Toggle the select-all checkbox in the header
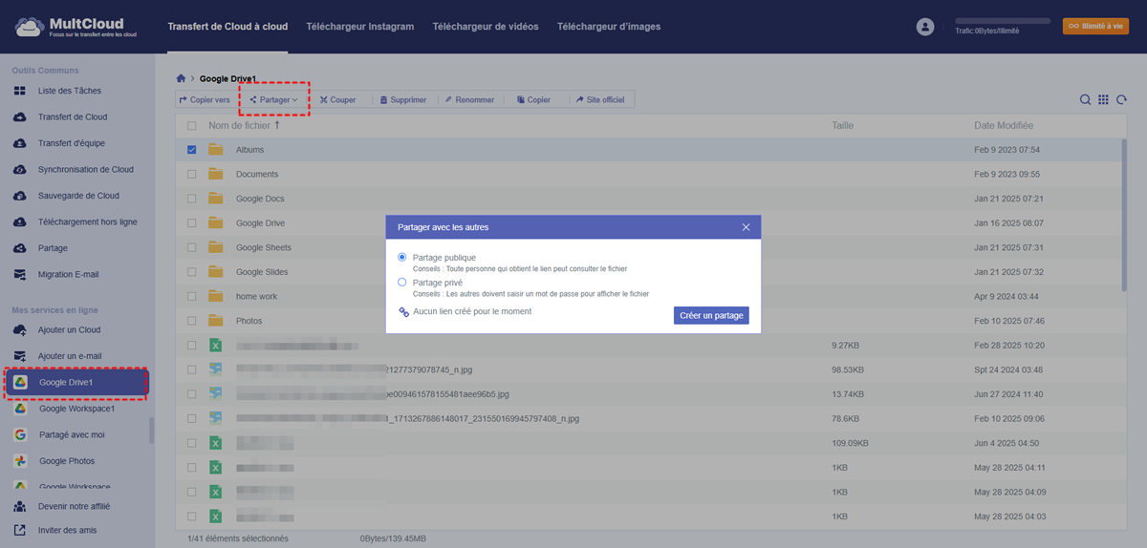The image size is (1147, 548). [x=192, y=125]
